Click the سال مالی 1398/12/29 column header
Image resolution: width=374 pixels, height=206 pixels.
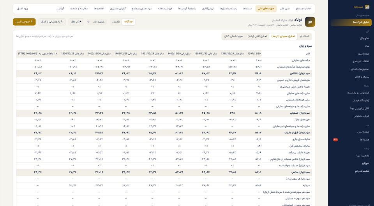[232, 54]
